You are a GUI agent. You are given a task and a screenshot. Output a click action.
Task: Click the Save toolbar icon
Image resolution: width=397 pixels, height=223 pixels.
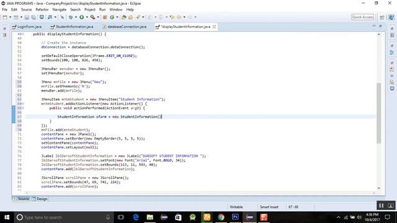point(27,17)
